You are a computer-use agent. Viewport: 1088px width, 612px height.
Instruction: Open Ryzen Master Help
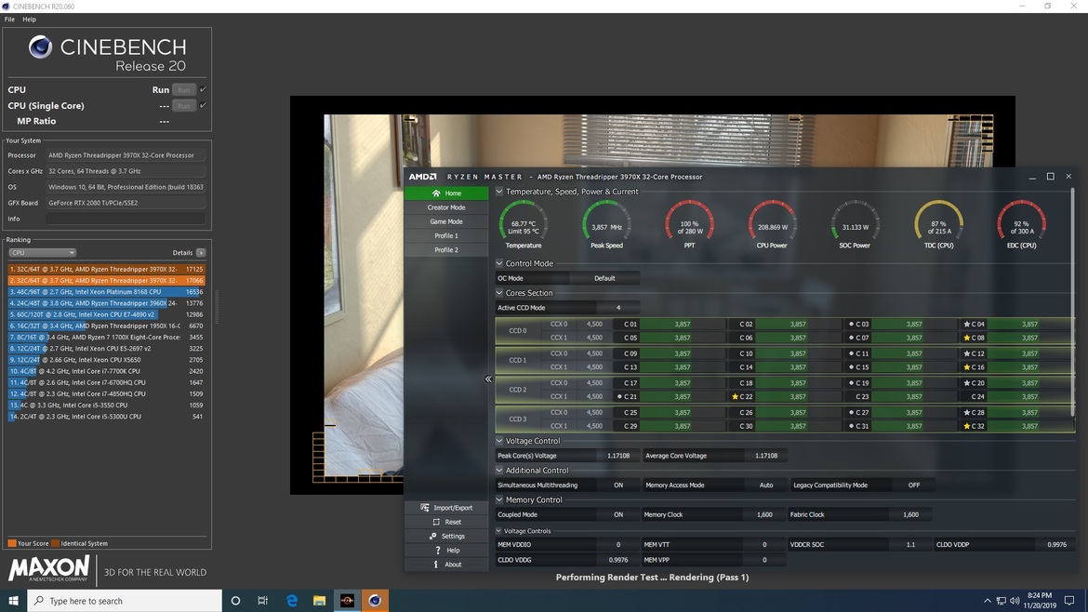(x=446, y=551)
